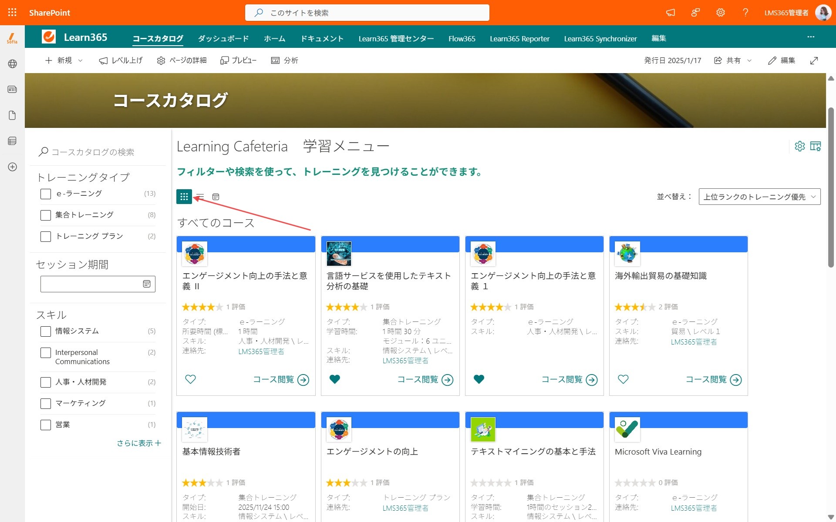Check the 人事・人材開発 skill filter
This screenshot has height=522, width=836.
46,382
